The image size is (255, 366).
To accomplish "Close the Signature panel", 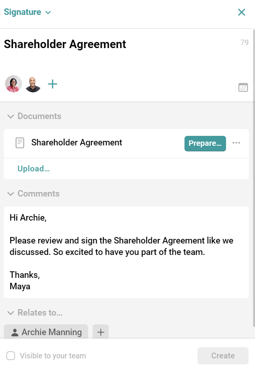I will pyautogui.click(x=242, y=12).
